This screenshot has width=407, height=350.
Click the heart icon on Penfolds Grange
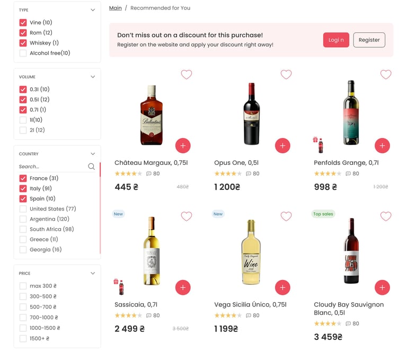coord(386,75)
